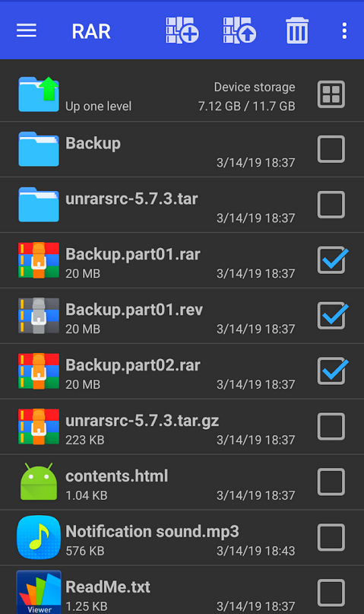Tap the Device storage usage text
364x614 pixels.
[246, 97]
